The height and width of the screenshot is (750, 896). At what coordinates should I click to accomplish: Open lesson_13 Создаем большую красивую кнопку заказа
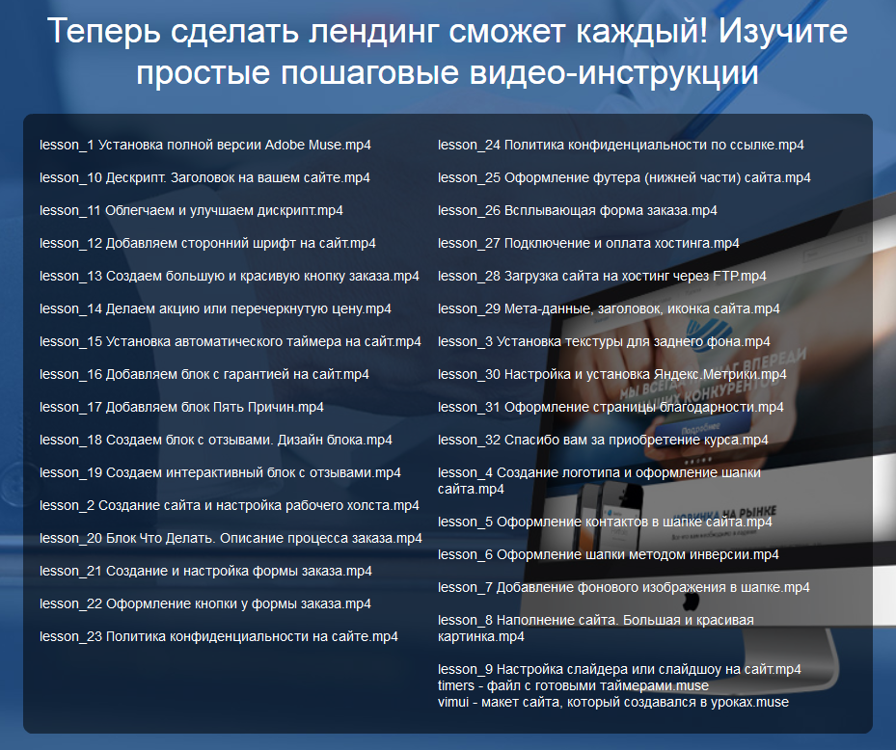(x=229, y=276)
